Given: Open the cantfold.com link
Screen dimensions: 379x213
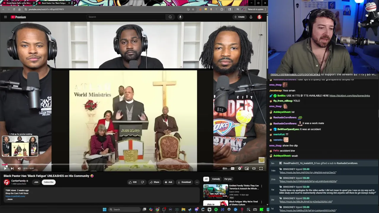Looking at the screenshot, I should pyautogui.click(x=15, y=196).
